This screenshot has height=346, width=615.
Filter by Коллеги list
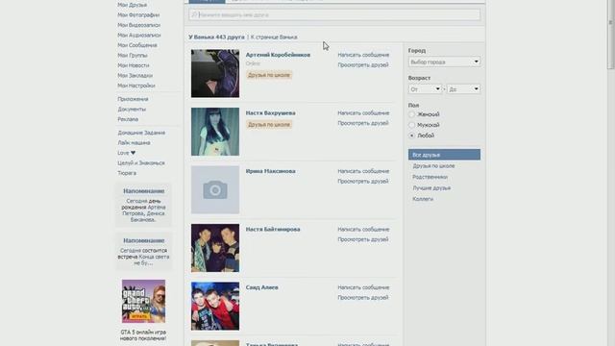point(423,199)
